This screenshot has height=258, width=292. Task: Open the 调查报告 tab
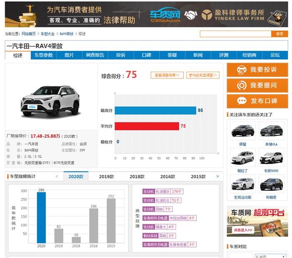point(95,55)
